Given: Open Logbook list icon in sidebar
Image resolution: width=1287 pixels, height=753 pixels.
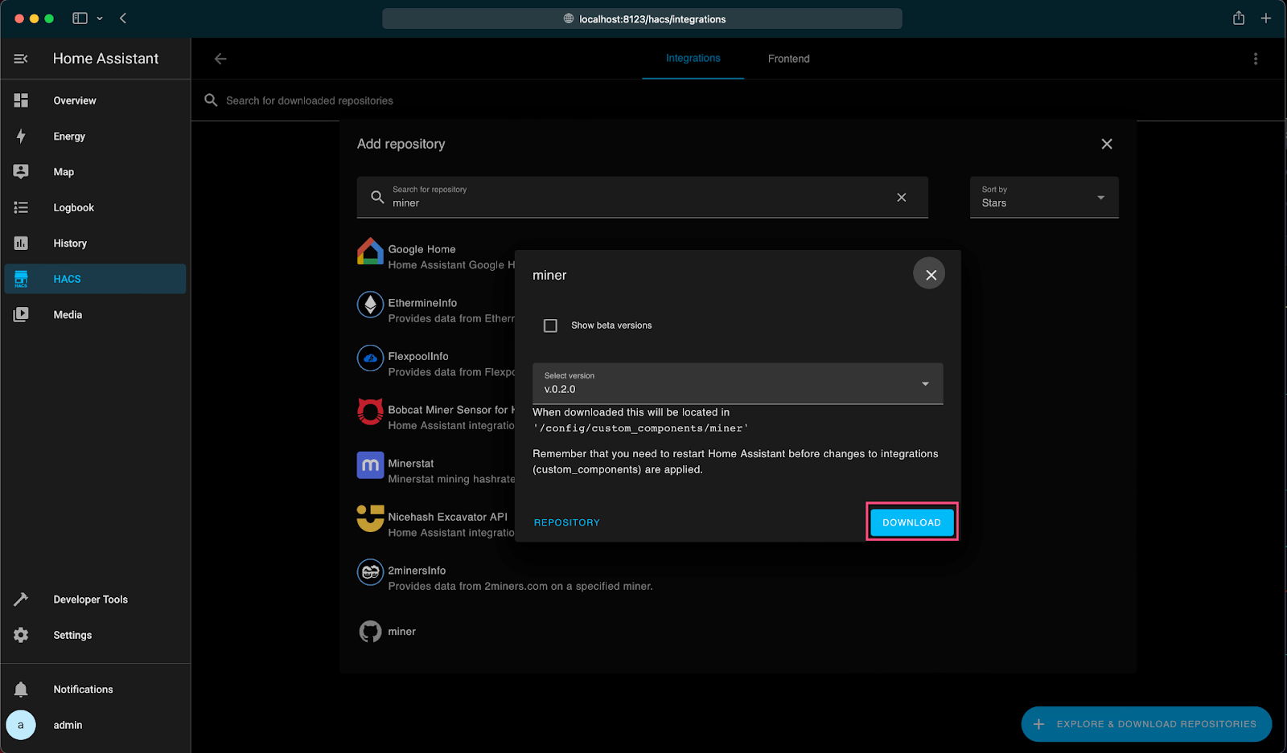Looking at the screenshot, I should 21,207.
